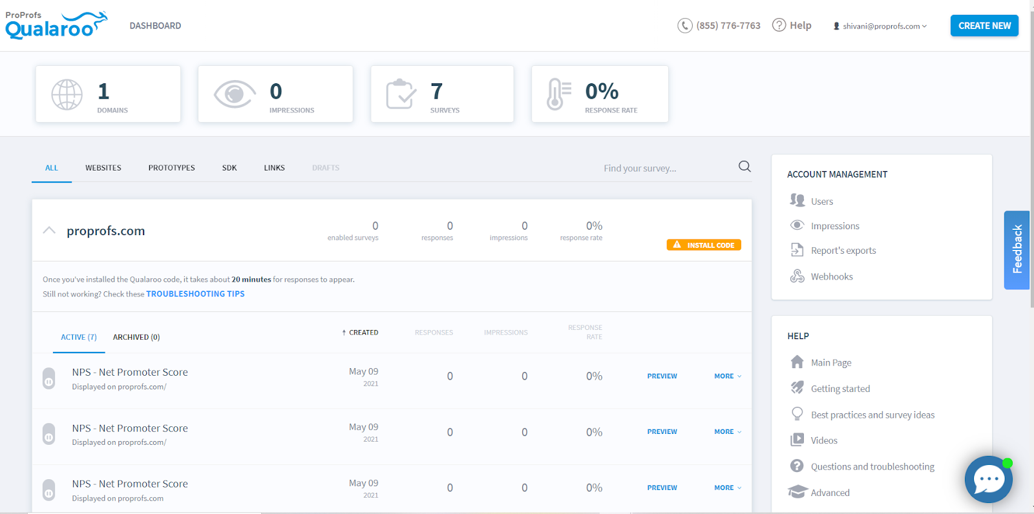Click the Getting started rocket icon

point(797,387)
